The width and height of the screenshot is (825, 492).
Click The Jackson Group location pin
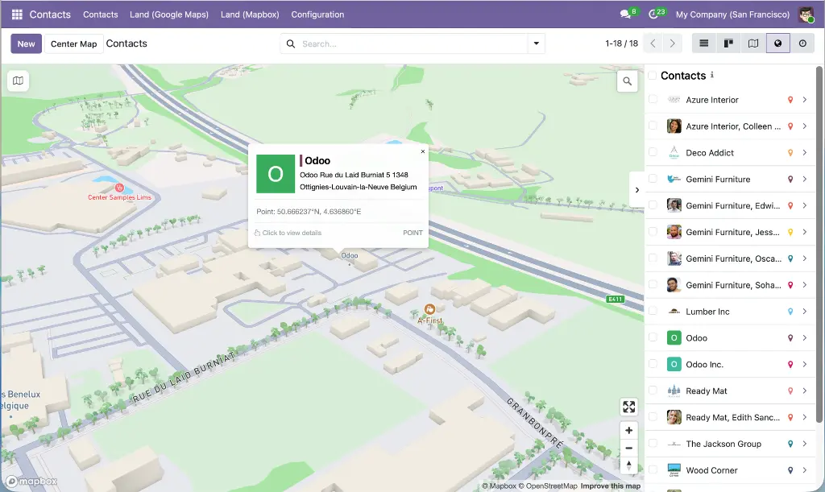790,444
